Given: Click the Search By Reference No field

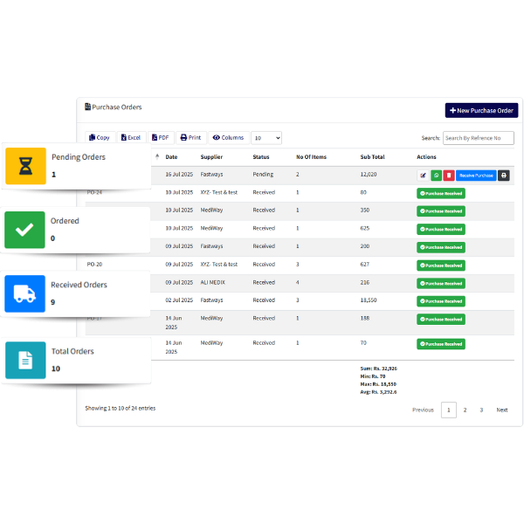Looking at the screenshot, I should click(x=478, y=138).
